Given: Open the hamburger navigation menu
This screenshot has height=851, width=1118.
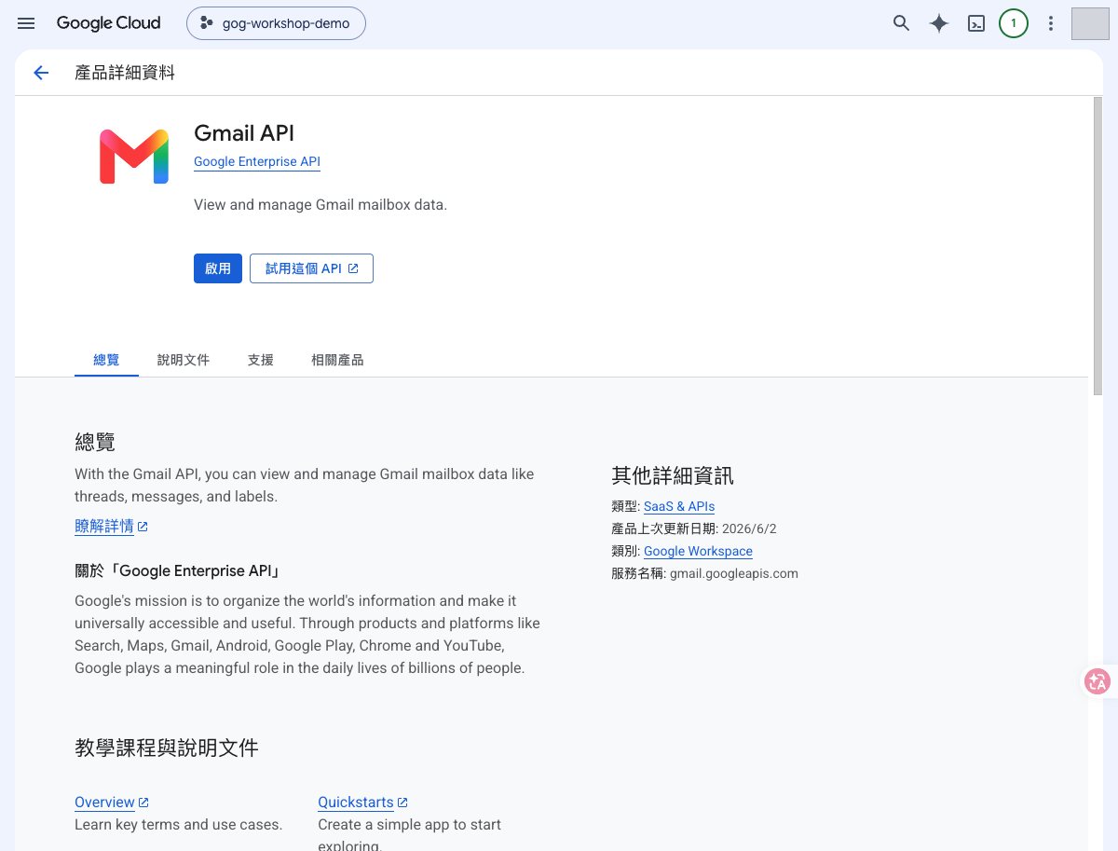Looking at the screenshot, I should [26, 23].
